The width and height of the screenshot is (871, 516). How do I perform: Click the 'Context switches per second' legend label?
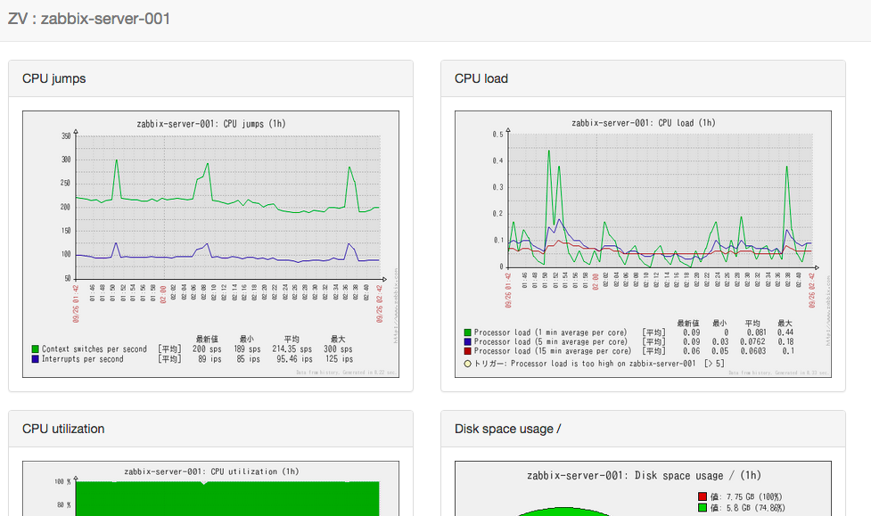coord(94,349)
